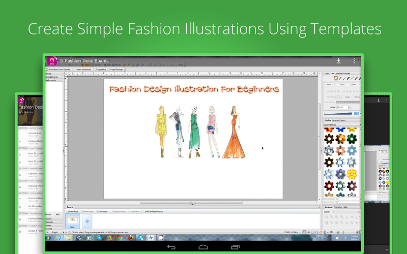
Task: Click the Chrome icon in Windows taskbar
Action: [120, 237]
